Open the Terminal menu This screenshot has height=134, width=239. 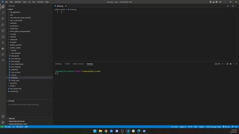pos(40,2)
